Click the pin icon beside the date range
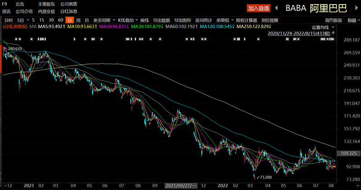Screen dimensions: 361x190 333,33
